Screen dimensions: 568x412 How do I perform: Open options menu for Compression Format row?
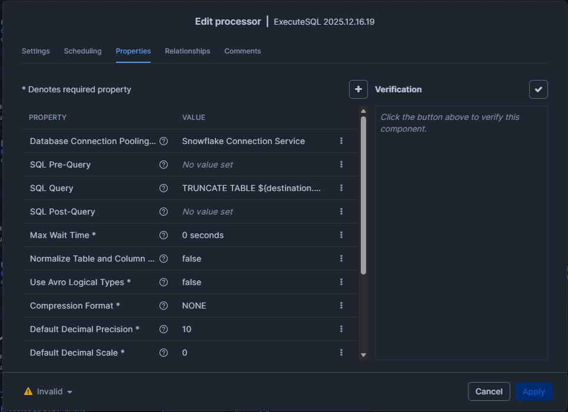point(341,305)
